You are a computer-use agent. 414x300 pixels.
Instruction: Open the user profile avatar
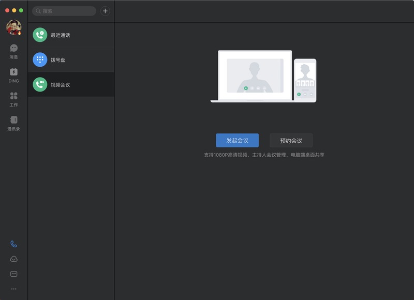click(14, 27)
